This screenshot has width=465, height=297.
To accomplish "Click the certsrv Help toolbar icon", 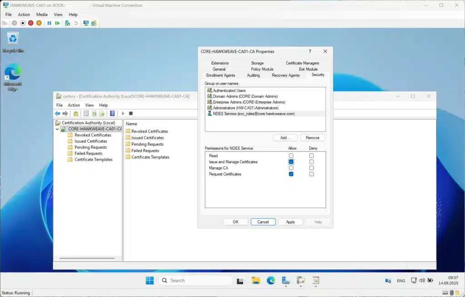I will [112, 113].
